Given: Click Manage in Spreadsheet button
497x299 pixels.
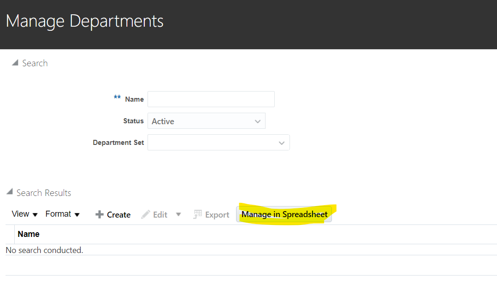Looking at the screenshot, I should click(x=284, y=214).
